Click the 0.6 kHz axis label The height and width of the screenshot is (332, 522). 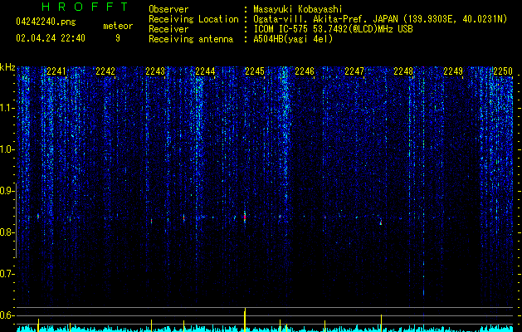pyautogui.click(x=7, y=315)
